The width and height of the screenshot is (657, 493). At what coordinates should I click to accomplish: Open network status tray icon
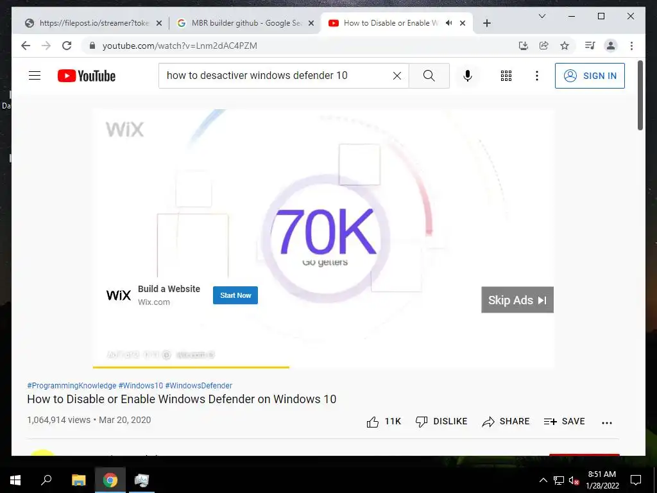[559, 480]
